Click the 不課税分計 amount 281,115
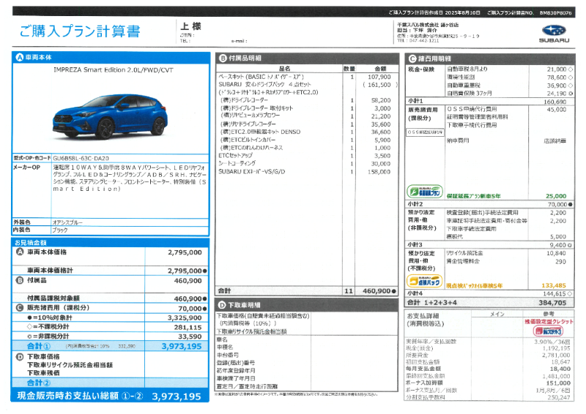The image size is (586, 414). pos(188,327)
